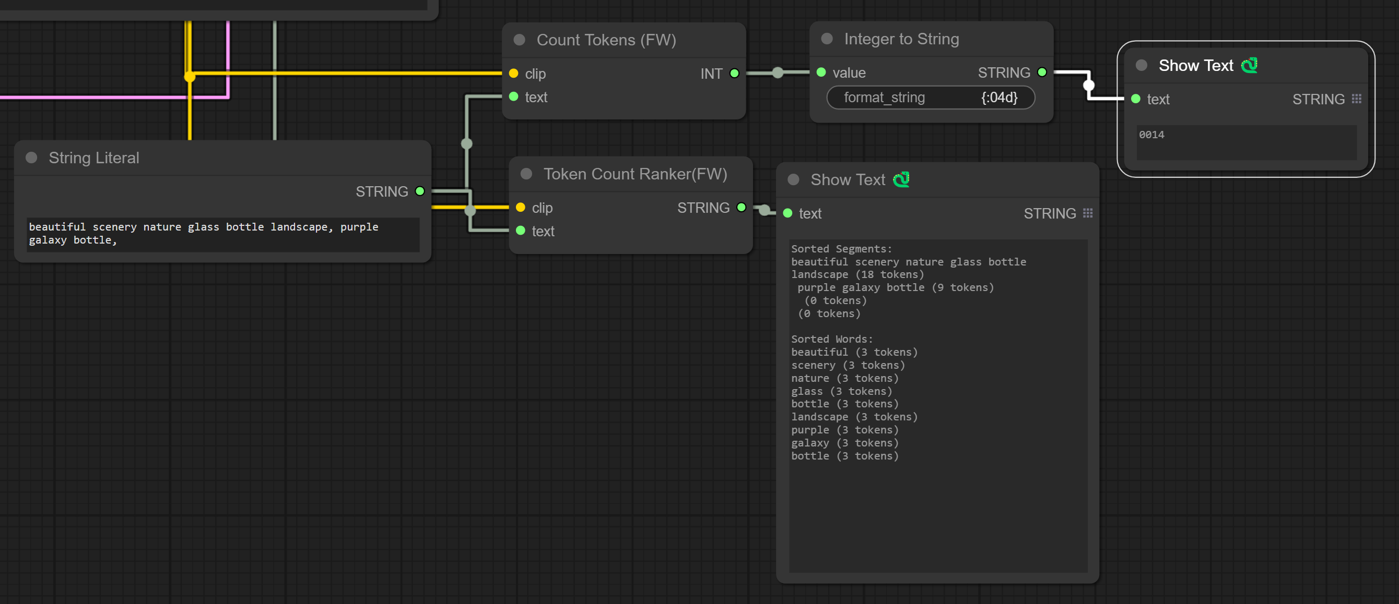Collapse the String Literal node using its dot

click(31, 158)
